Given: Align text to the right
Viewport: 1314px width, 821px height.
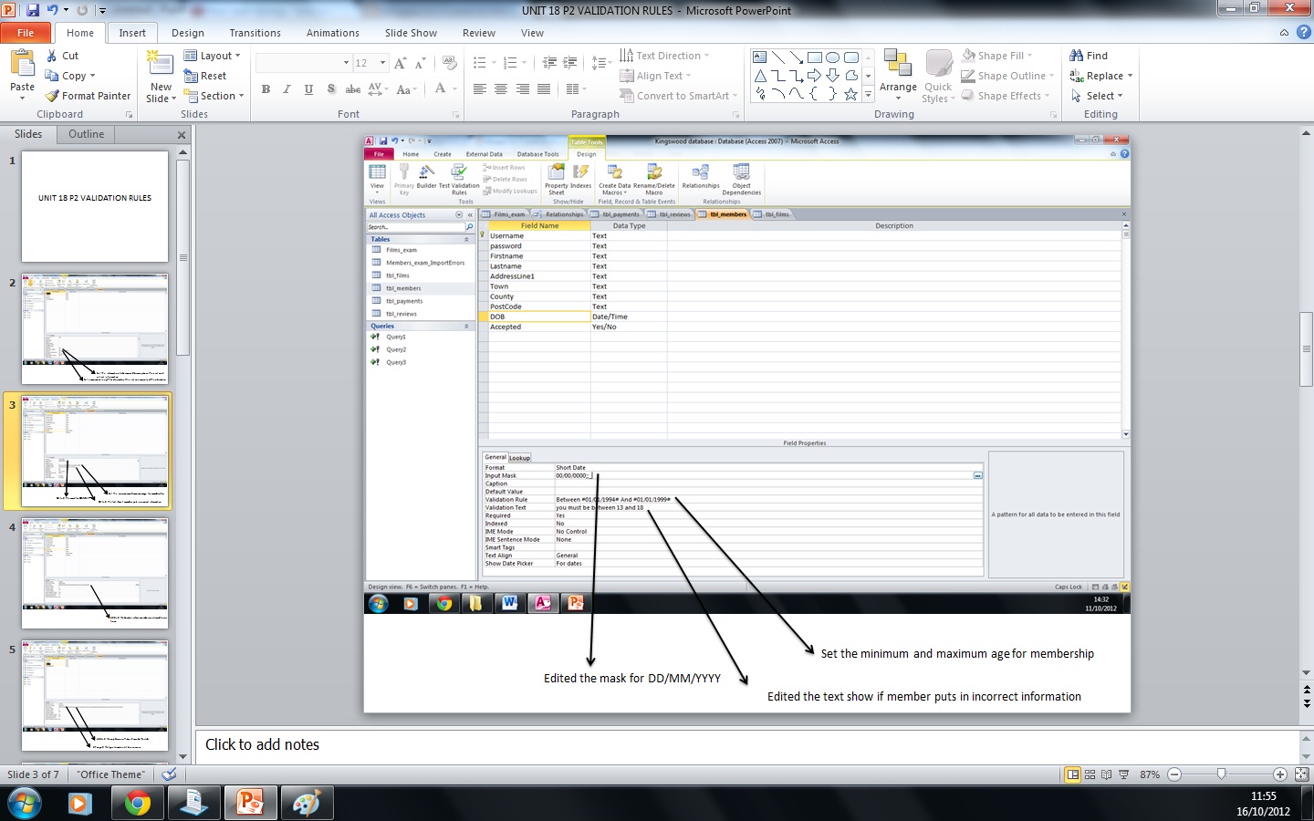Looking at the screenshot, I should pyautogui.click(x=523, y=89).
